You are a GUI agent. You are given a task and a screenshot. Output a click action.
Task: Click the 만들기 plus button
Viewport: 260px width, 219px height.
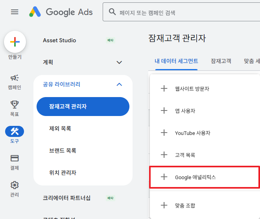(x=15, y=42)
